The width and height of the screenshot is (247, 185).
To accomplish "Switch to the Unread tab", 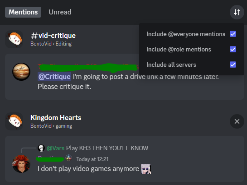I will click(60, 12).
